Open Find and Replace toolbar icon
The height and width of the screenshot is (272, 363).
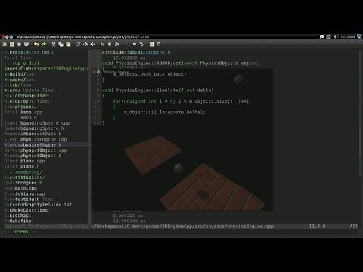click(78, 45)
